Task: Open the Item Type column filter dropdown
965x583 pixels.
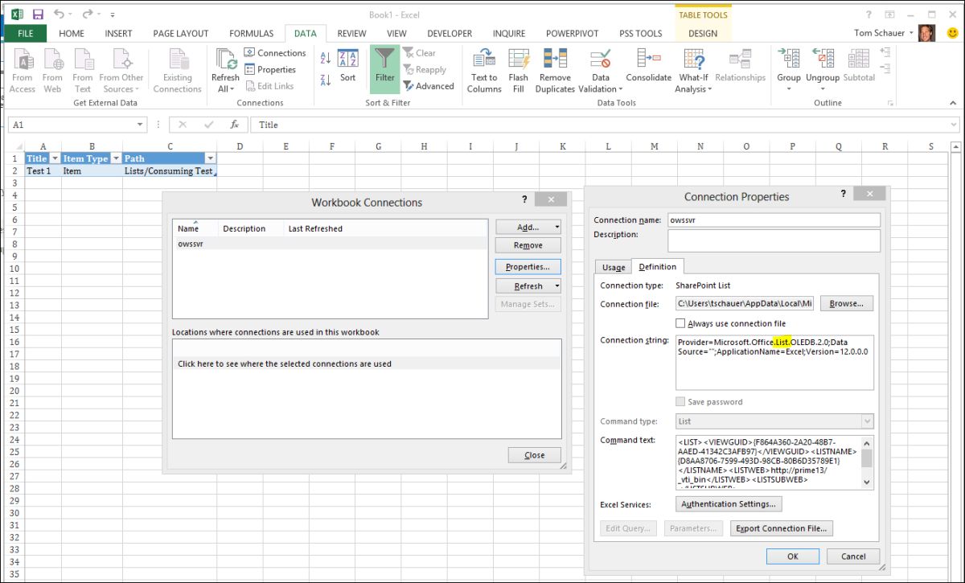Action: point(115,158)
